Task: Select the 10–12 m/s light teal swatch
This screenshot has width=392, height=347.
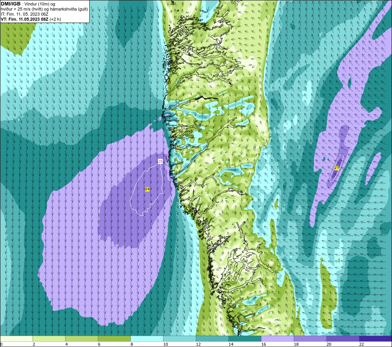Action: pos(180,338)
